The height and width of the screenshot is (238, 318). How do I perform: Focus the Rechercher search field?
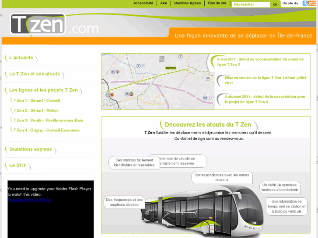251,4
